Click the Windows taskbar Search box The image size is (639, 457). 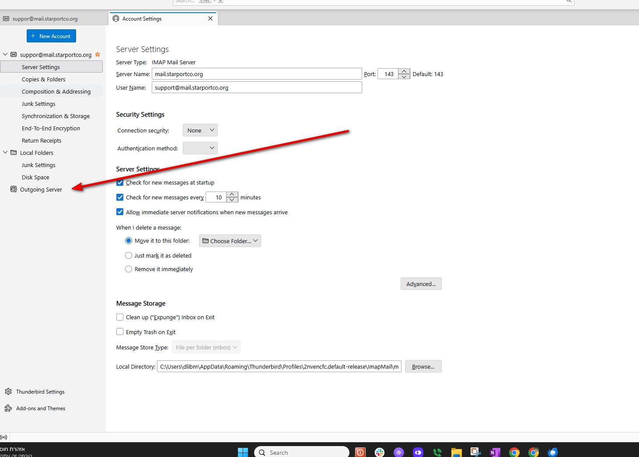tap(302, 452)
